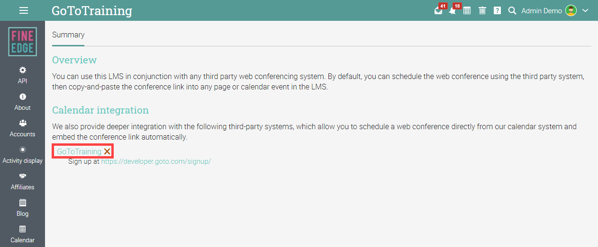This screenshot has height=247, width=598.
Task: Open the API gear icon in sidebar
Action: coord(22,70)
